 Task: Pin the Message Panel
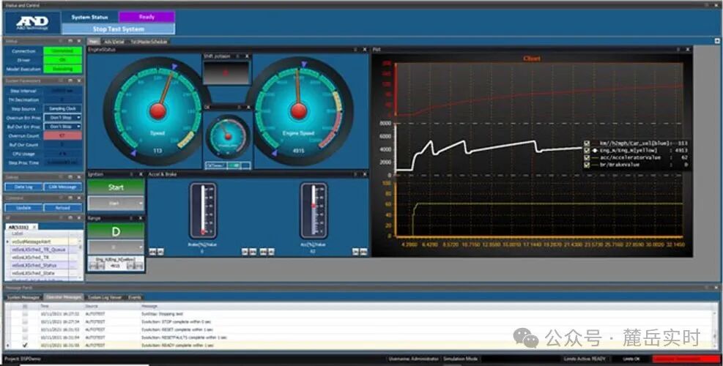705,287
